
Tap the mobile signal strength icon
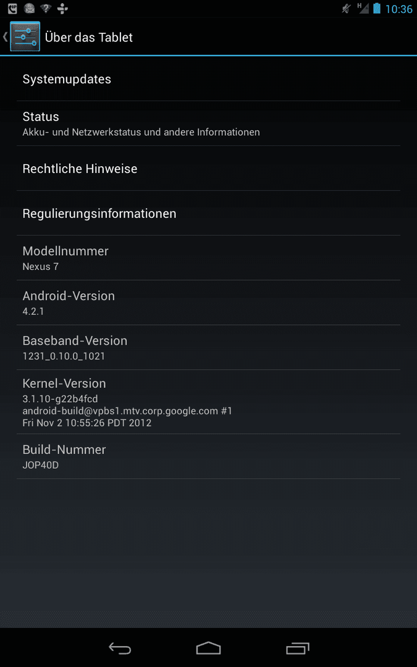coord(363,9)
